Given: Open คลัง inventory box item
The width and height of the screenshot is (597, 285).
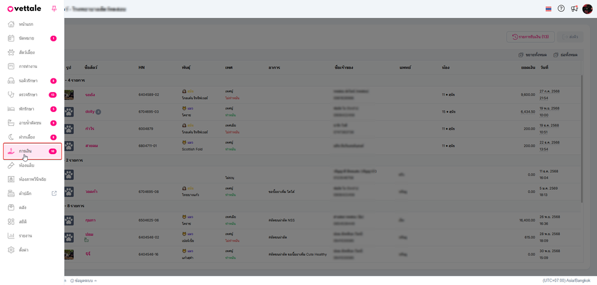Looking at the screenshot, I should [32, 208].
